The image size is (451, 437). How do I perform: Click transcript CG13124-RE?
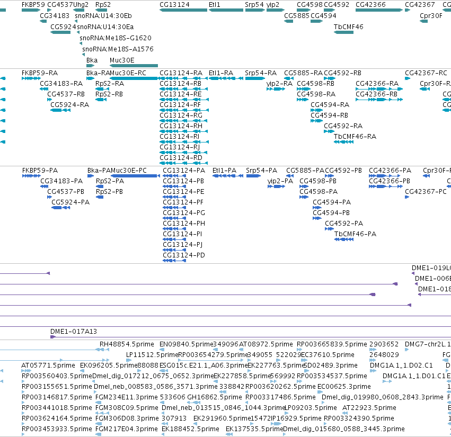(x=181, y=94)
